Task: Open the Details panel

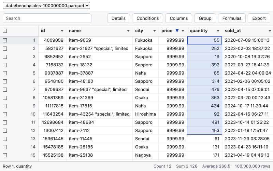Action: click(118, 18)
